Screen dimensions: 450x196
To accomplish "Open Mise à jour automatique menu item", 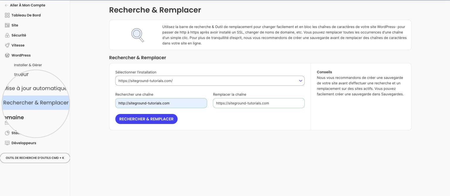I will pyautogui.click(x=36, y=88).
